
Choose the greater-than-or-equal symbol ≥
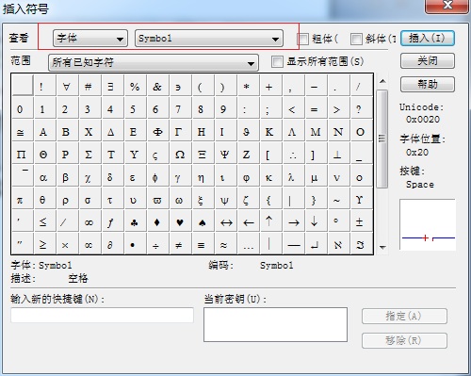43,245
